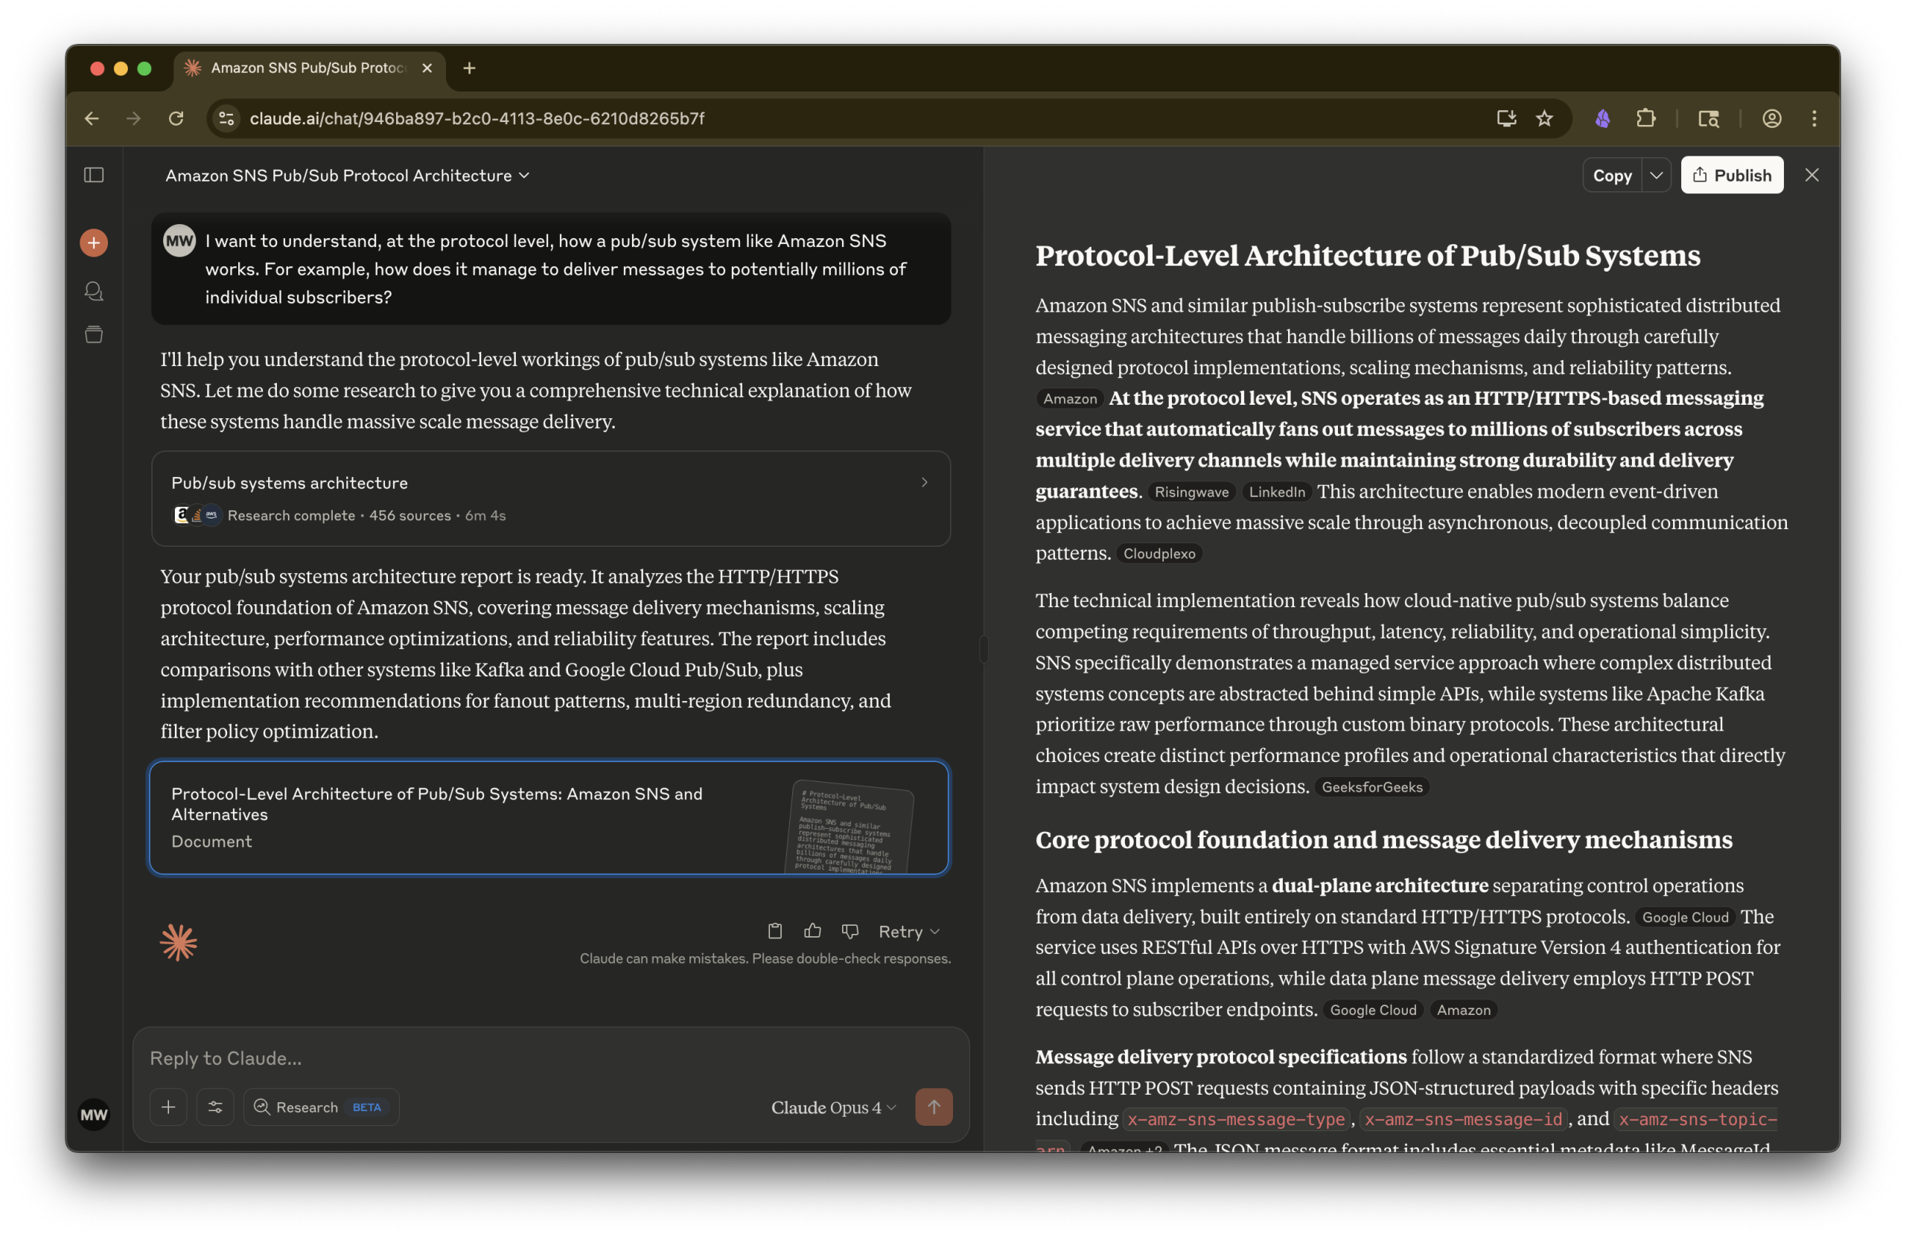Viewport: 1906px width, 1239px height.
Task: Open the Copy button's dropdown arrow
Action: tap(1656, 176)
